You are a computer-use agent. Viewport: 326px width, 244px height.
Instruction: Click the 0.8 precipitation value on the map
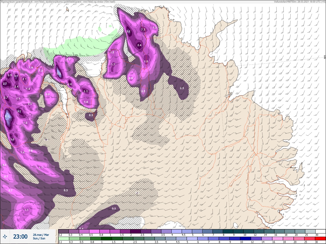(31, 151)
